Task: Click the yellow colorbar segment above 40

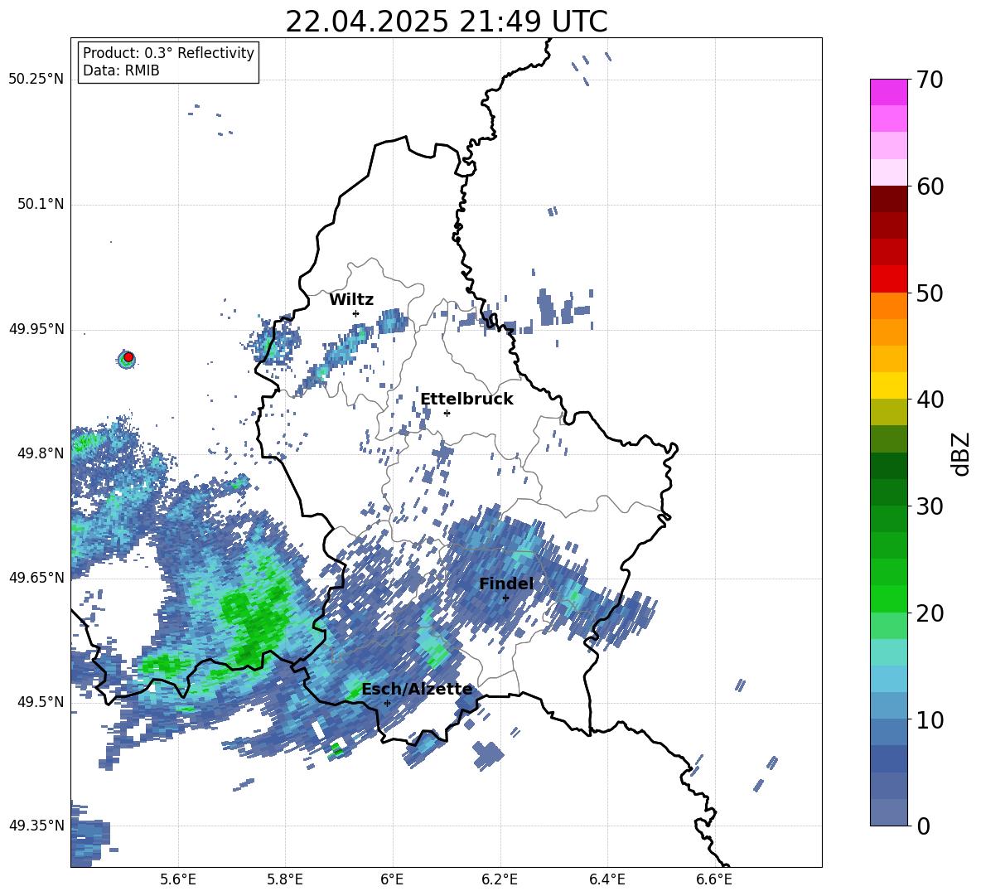Action: [x=888, y=385]
